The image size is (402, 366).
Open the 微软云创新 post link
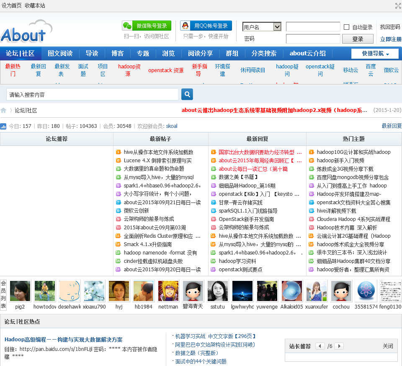[136, 211]
